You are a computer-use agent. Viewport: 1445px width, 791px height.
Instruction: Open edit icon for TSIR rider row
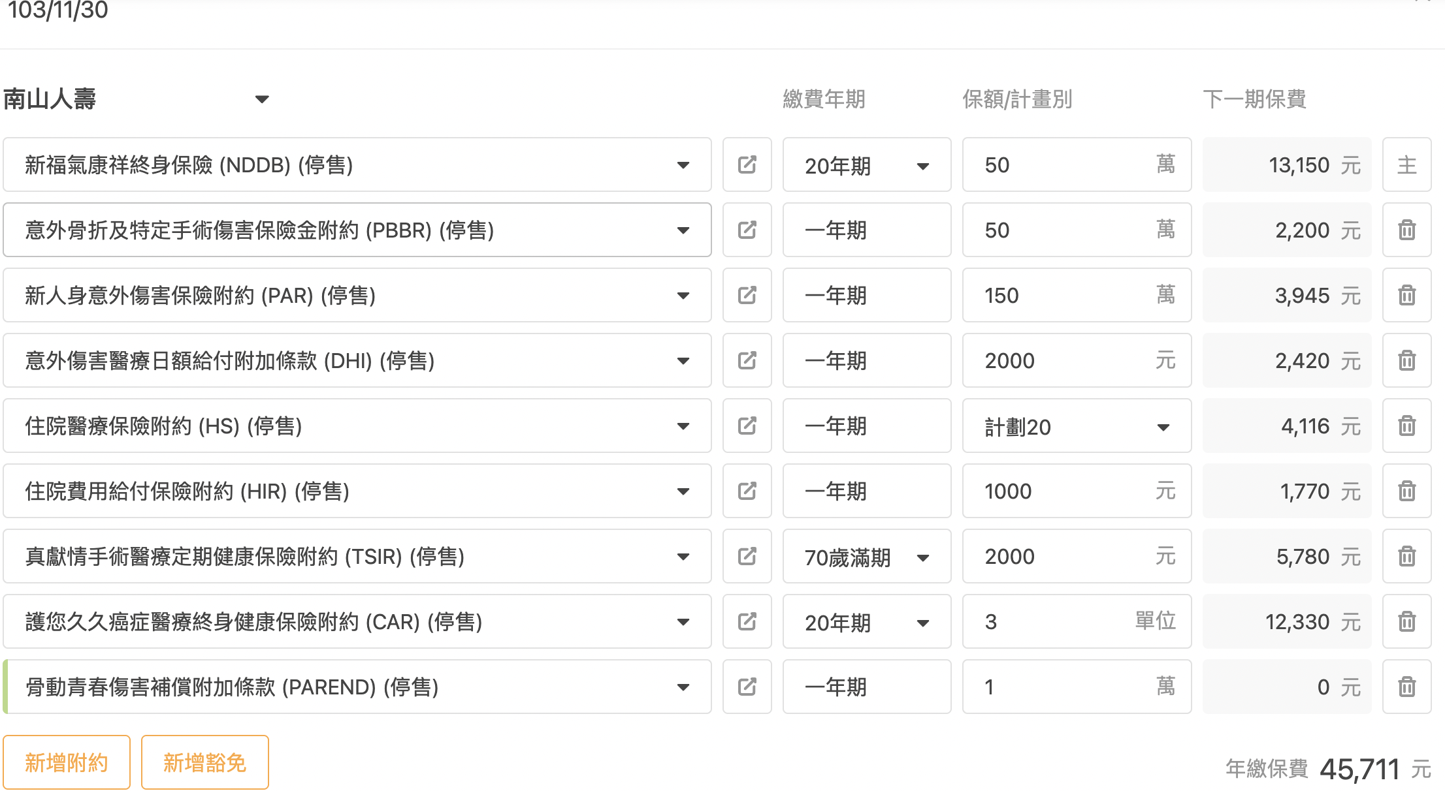pos(747,556)
